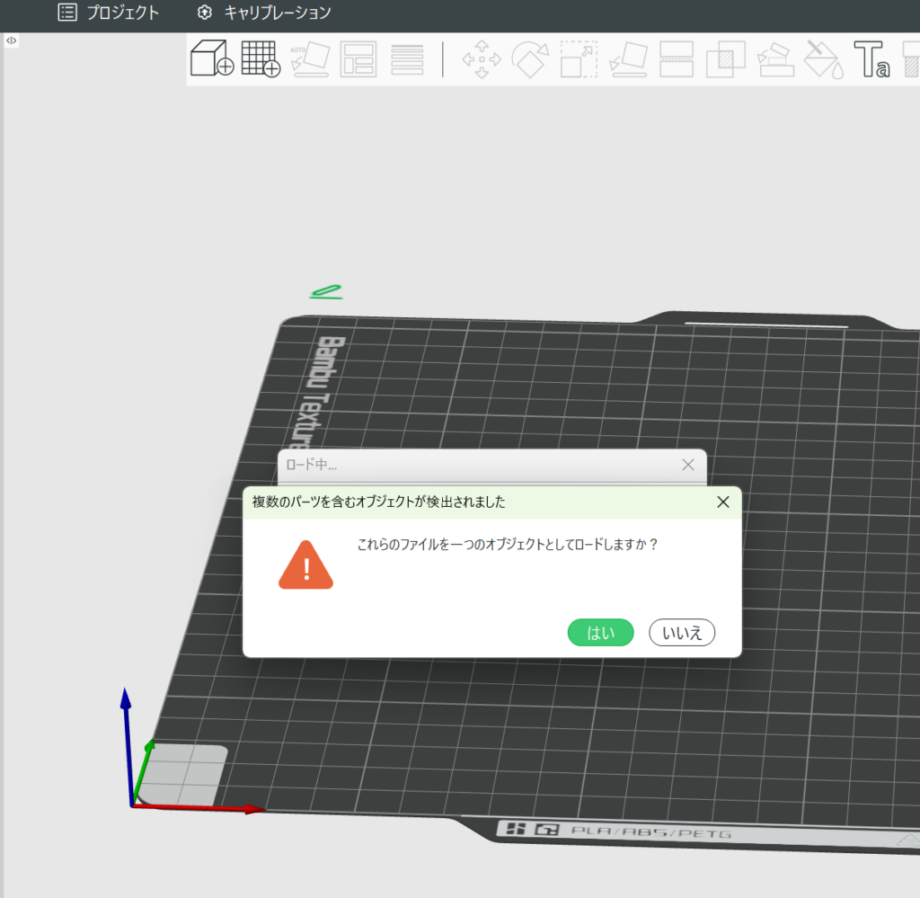Select the Text shape tool
The height and width of the screenshot is (898, 920).
[x=871, y=58]
